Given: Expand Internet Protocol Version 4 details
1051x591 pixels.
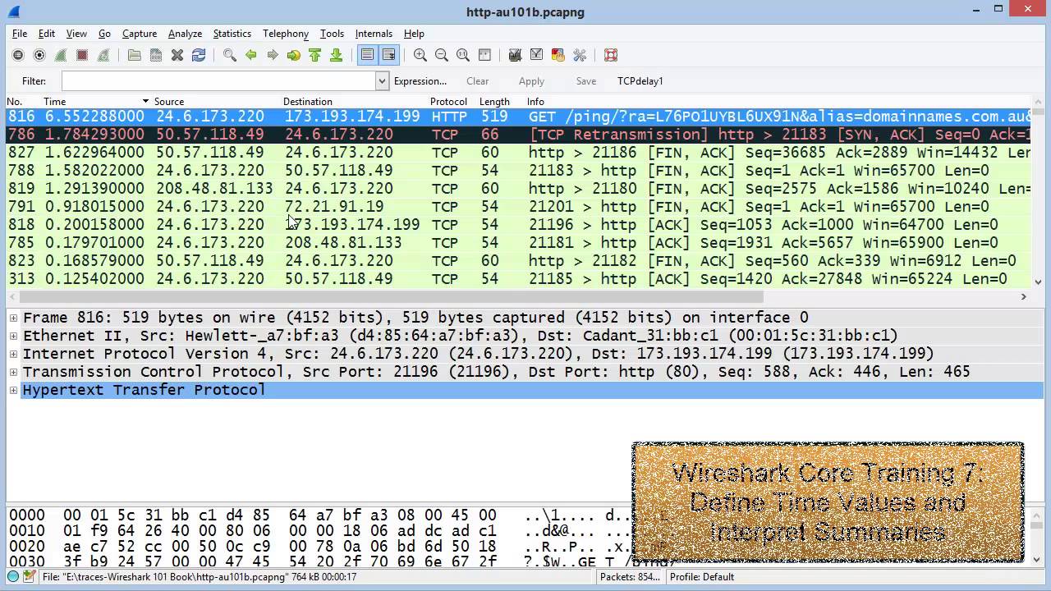Looking at the screenshot, I should click(13, 354).
